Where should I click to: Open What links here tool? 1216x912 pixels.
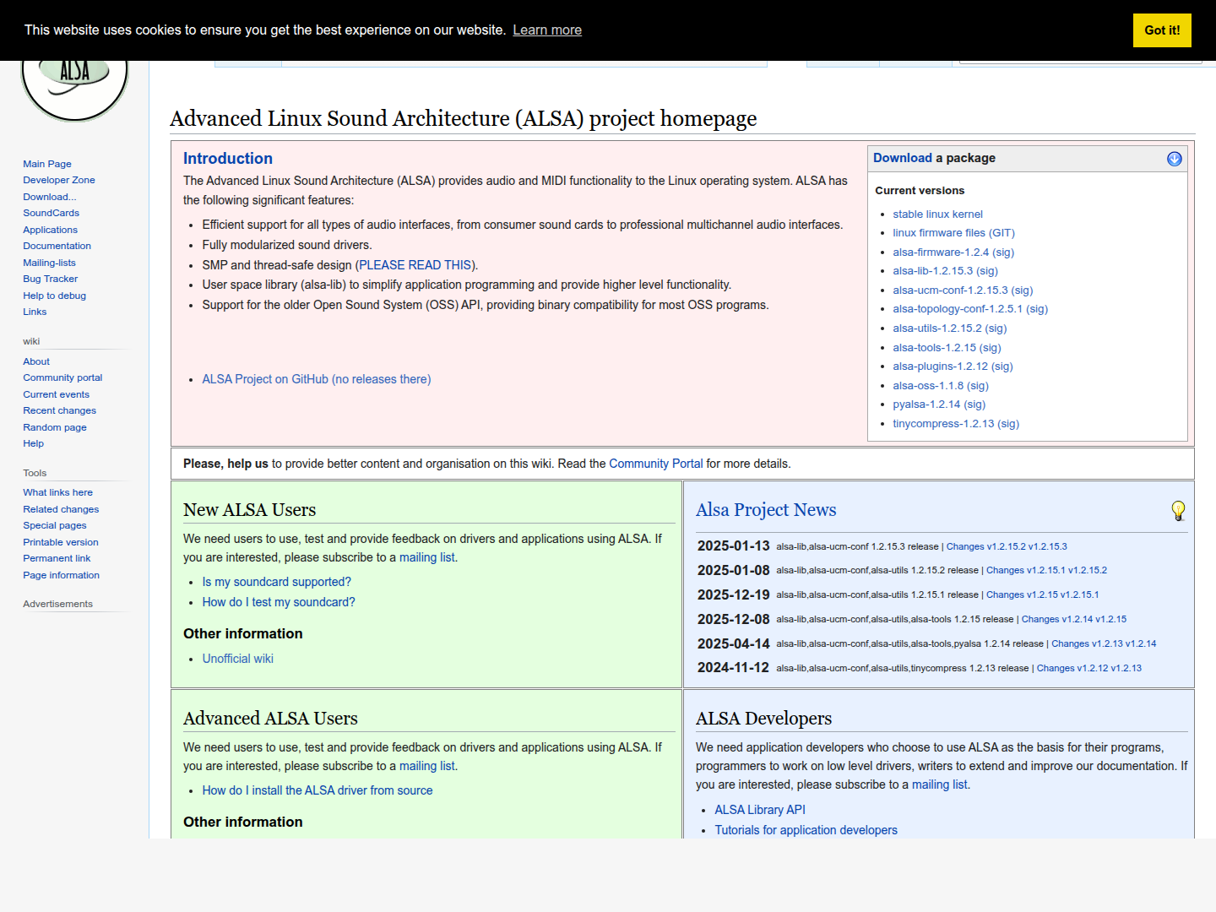(58, 492)
